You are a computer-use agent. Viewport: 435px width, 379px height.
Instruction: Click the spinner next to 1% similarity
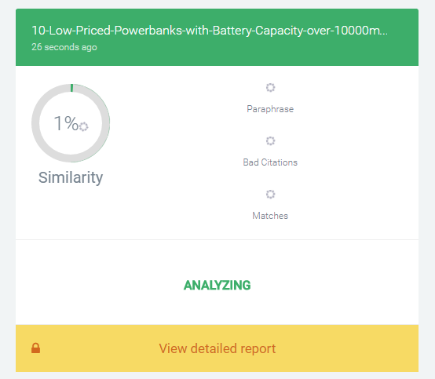(x=83, y=126)
